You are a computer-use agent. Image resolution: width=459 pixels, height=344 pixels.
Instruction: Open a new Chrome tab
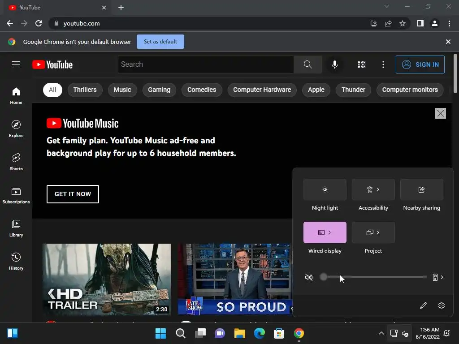[x=121, y=8]
